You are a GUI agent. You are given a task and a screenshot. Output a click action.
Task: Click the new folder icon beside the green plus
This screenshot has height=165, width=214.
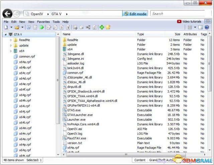click(108, 27)
